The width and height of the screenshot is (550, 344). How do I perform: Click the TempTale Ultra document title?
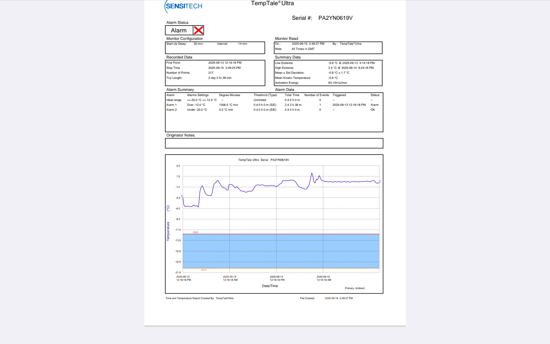tap(272, 3)
